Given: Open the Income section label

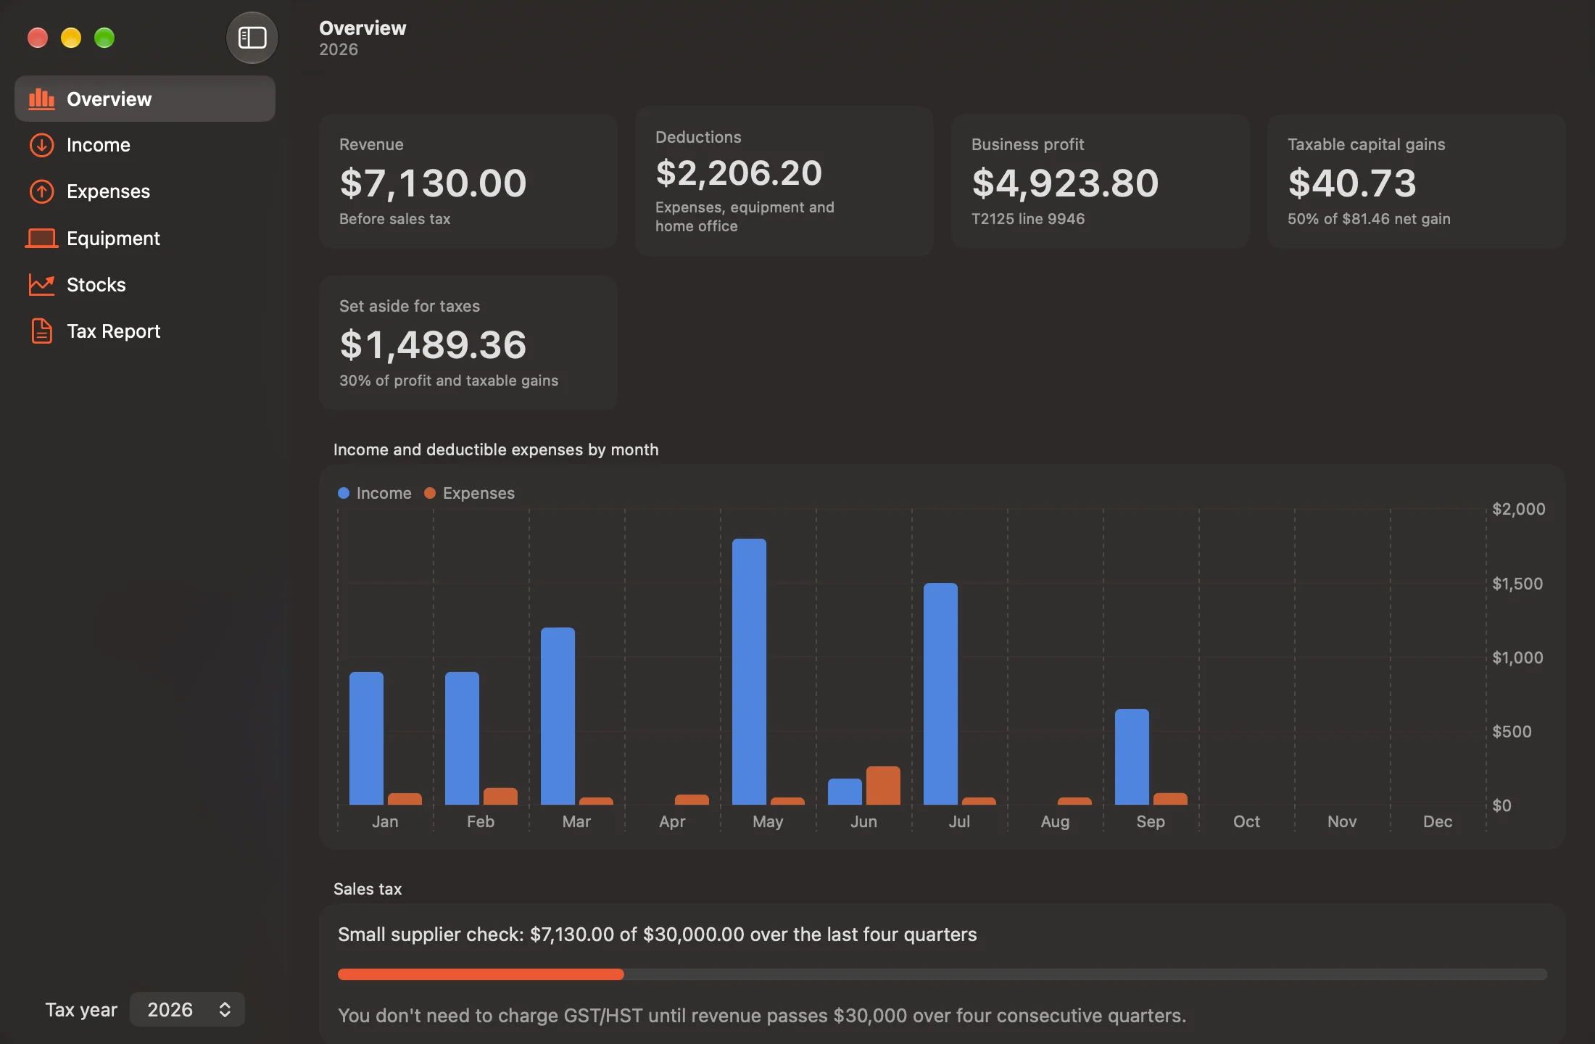Looking at the screenshot, I should click(99, 145).
